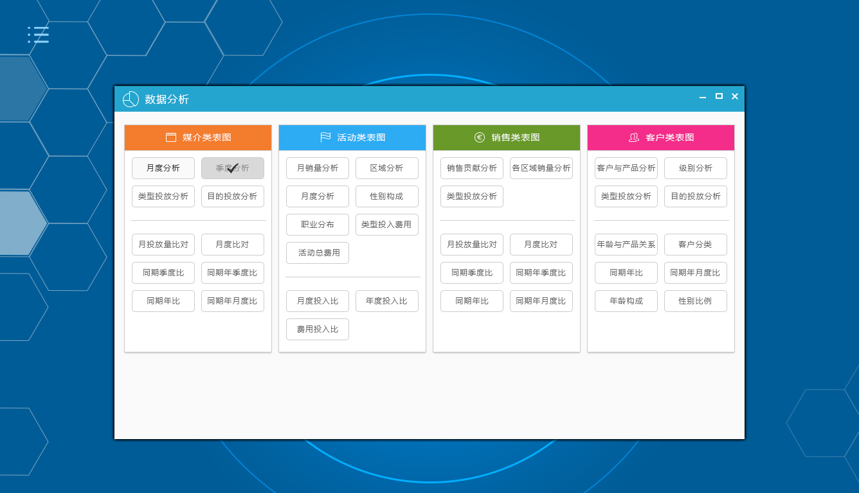Open the hamburger list menu icon
Image resolution: width=859 pixels, height=493 pixels.
[x=39, y=35]
